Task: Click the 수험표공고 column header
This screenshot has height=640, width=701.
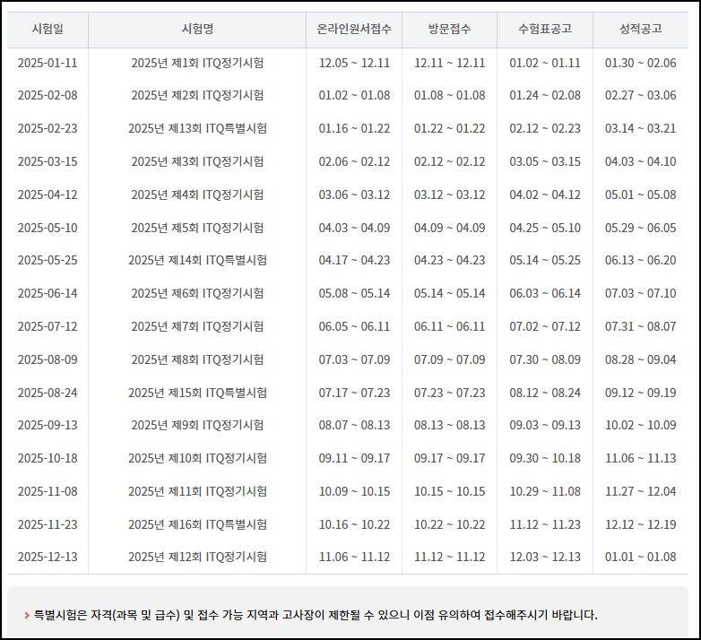Action: click(x=545, y=29)
